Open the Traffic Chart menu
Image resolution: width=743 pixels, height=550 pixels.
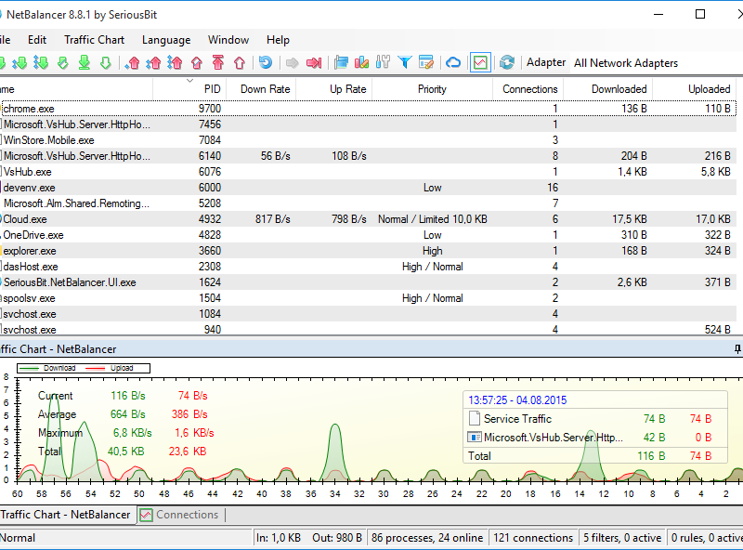[95, 40]
